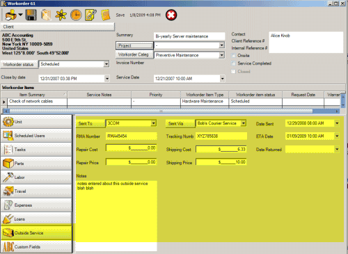Open the Service Date picker dropdown

pyautogui.click(x=222, y=79)
